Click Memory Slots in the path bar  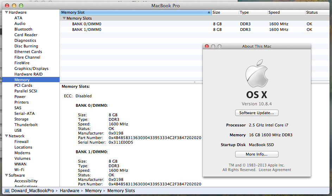(x=121, y=191)
